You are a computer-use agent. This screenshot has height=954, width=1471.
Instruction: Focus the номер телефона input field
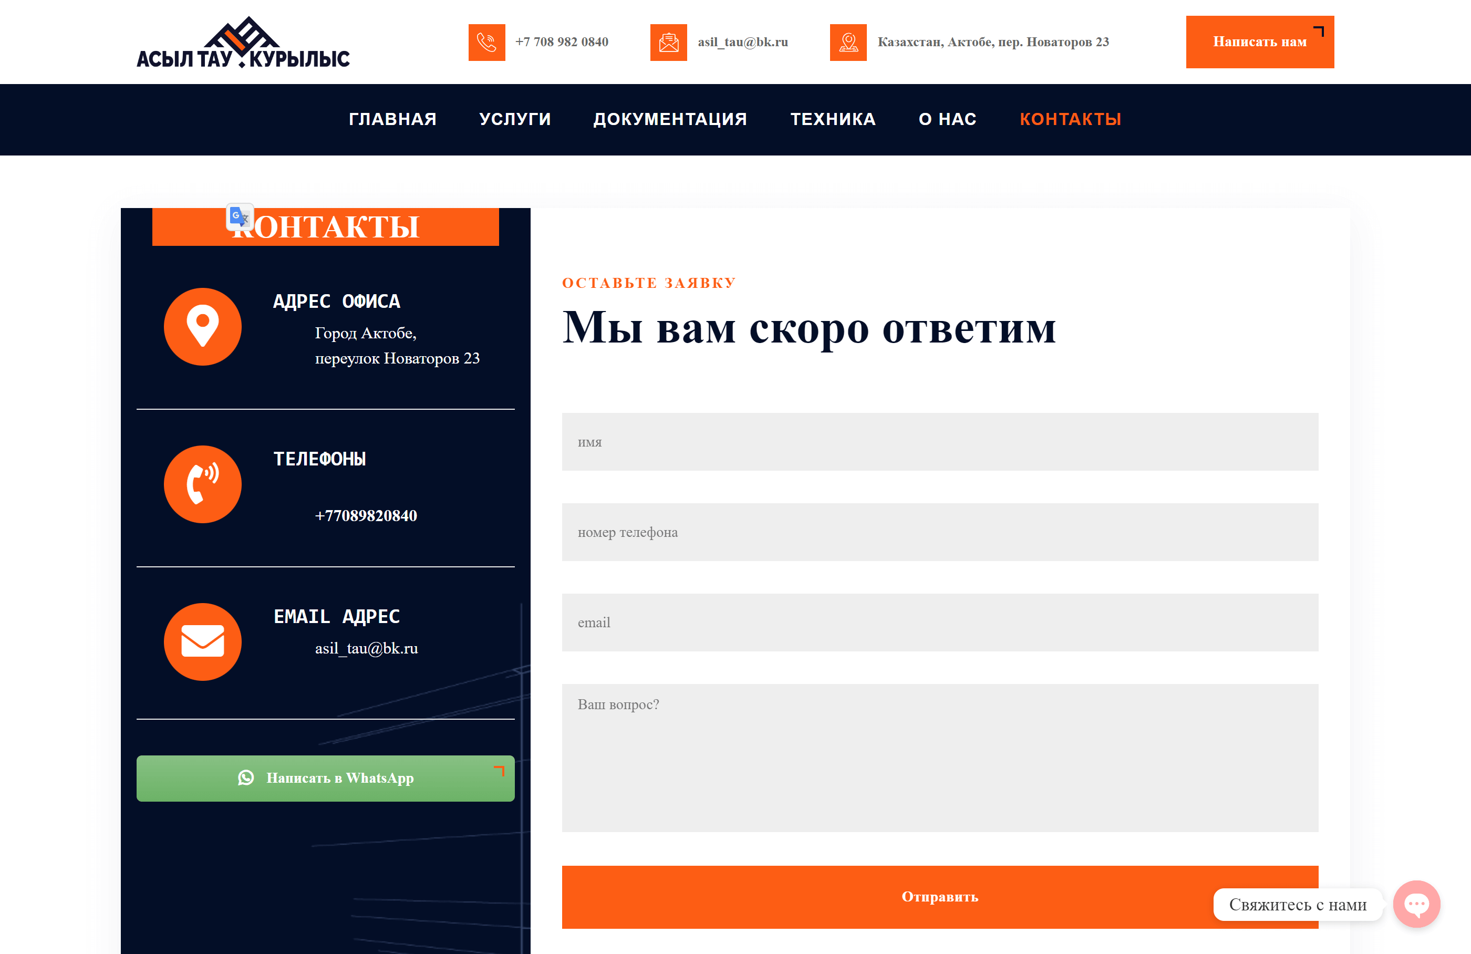(939, 532)
